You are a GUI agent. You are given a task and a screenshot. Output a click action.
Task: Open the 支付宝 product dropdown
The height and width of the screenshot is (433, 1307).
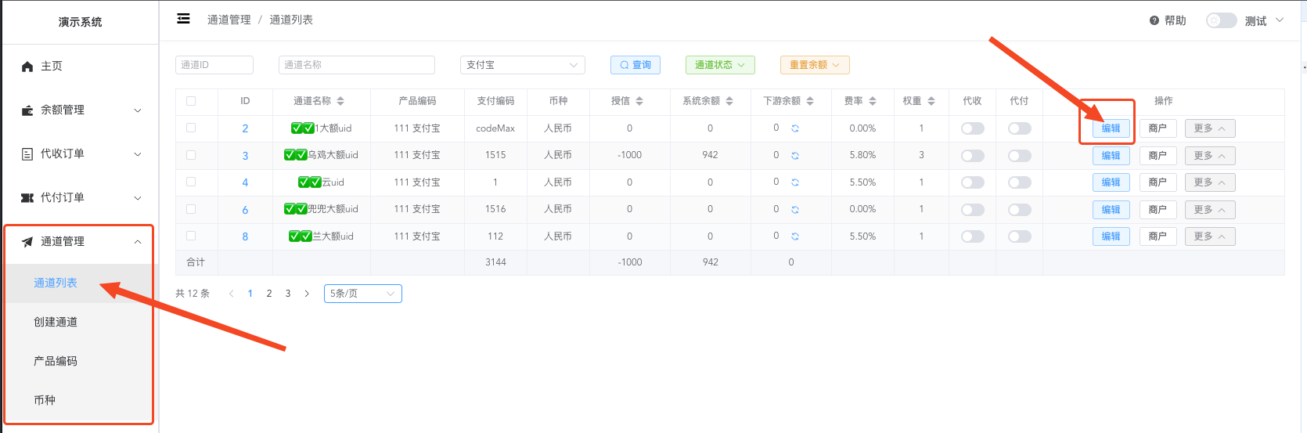tap(523, 65)
